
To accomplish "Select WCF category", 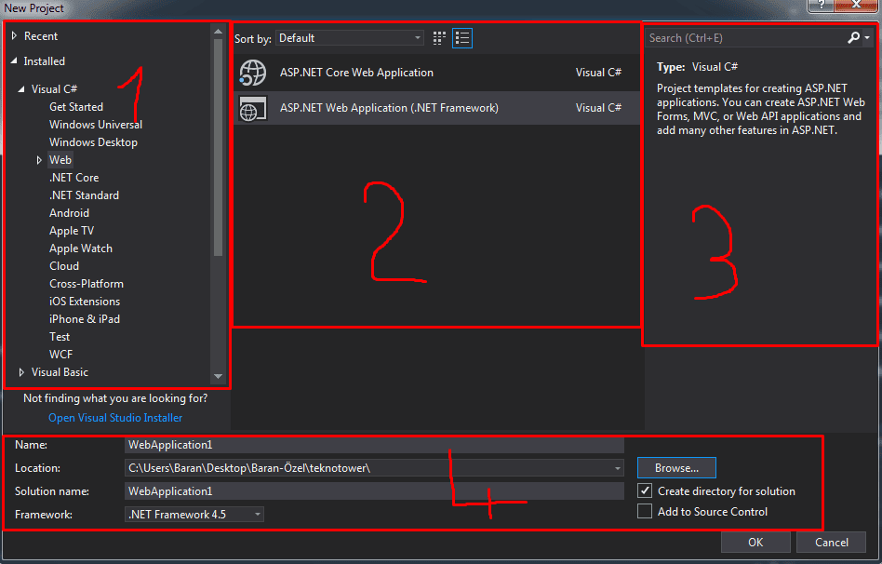I will [60, 355].
